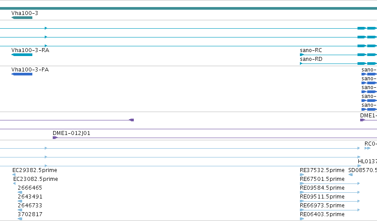The image size is (377, 221).
Task: Select the alignment line under RE09584.5prime
Action: (330, 192)
